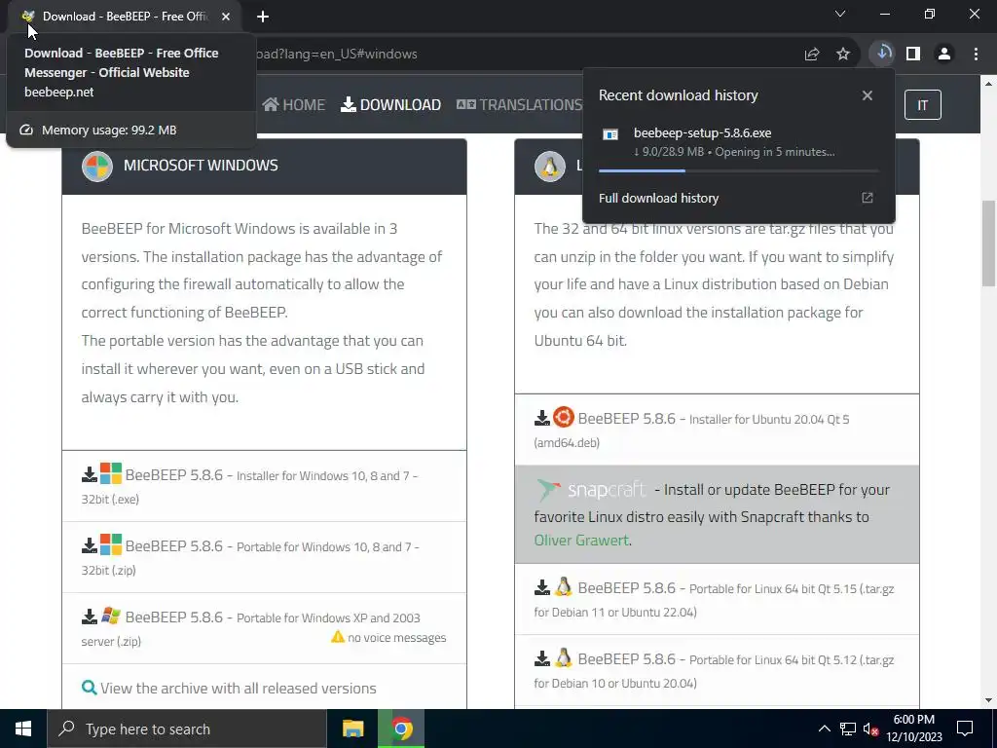Open the Chrome profile avatar icon
Image resolution: width=997 pixels, height=748 pixels.
944,55
